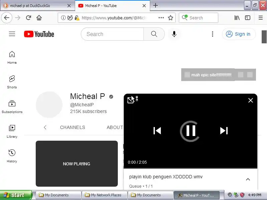Open a new browser tab
Viewport: 267px width, 200px height.
155,5
